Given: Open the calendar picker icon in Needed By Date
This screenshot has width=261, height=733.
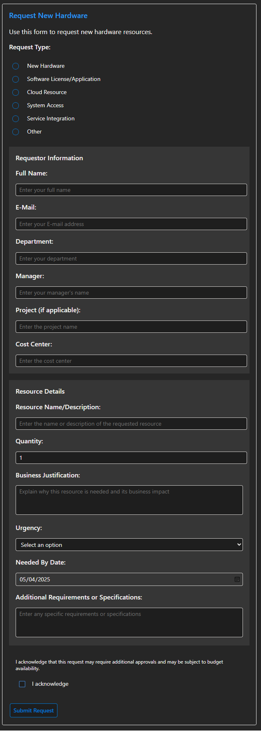Looking at the screenshot, I should [x=237, y=579].
